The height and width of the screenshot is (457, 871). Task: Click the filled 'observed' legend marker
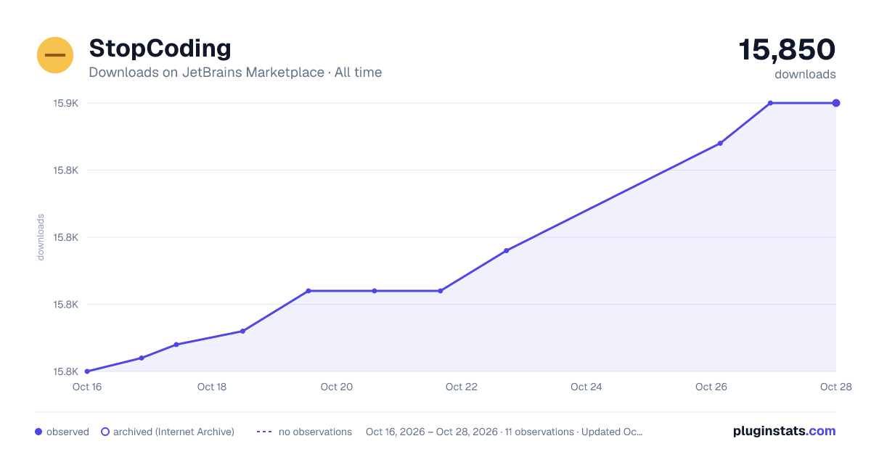[38, 432]
